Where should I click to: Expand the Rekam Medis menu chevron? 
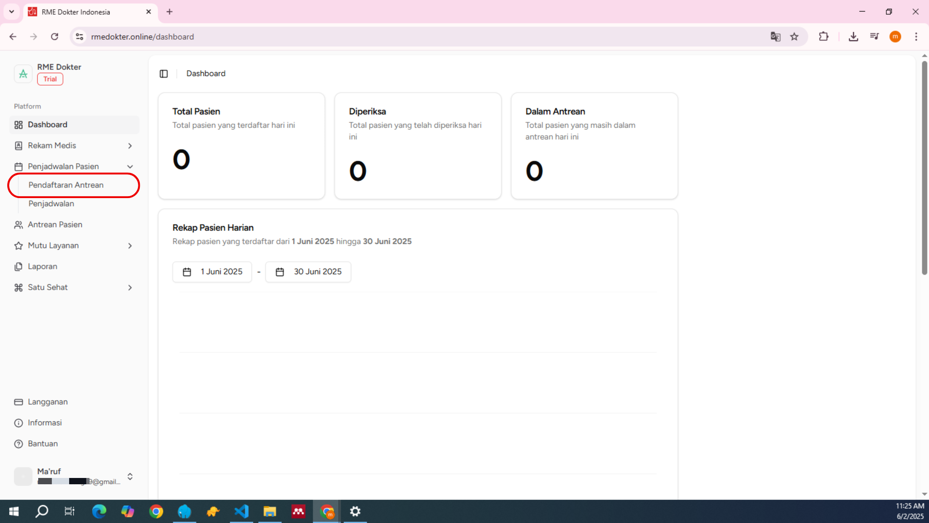point(130,146)
